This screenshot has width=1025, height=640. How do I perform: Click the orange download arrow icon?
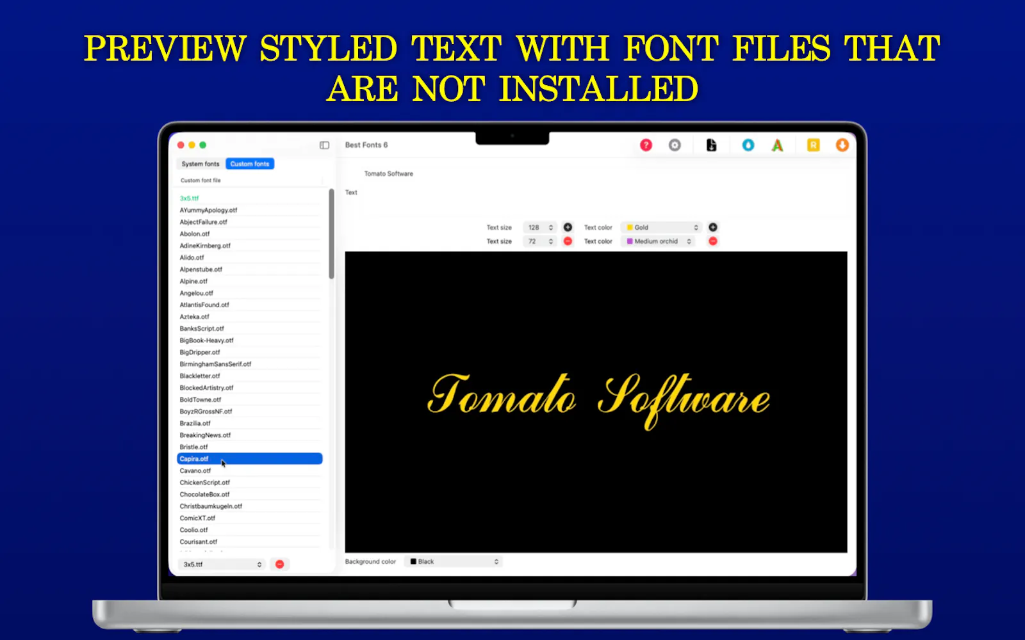[x=842, y=145]
